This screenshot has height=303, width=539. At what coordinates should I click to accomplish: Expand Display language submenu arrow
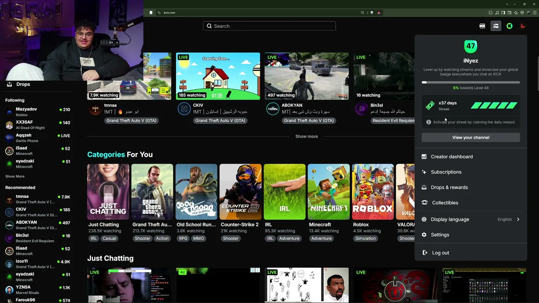tap(518, 219)
